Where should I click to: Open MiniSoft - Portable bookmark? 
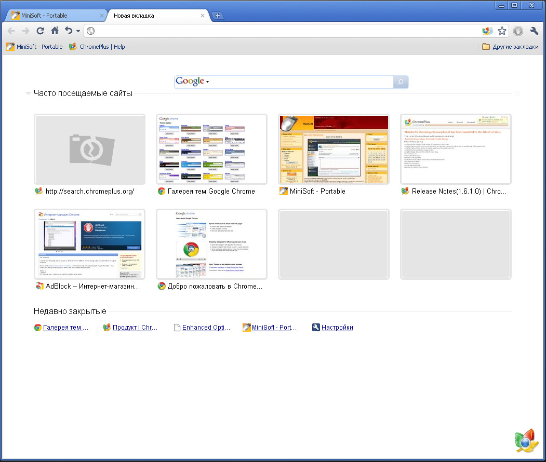(34, 47)
